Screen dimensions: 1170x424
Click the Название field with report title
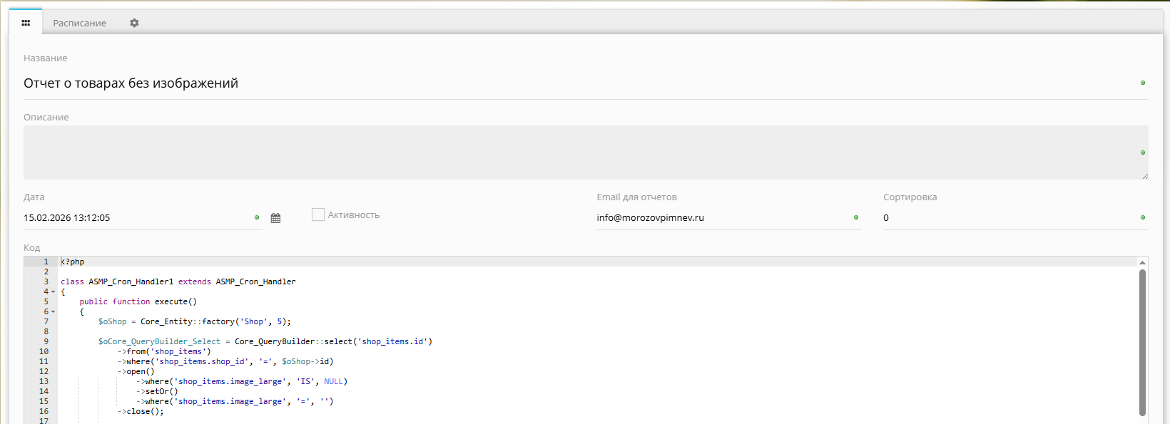[571, 83]
